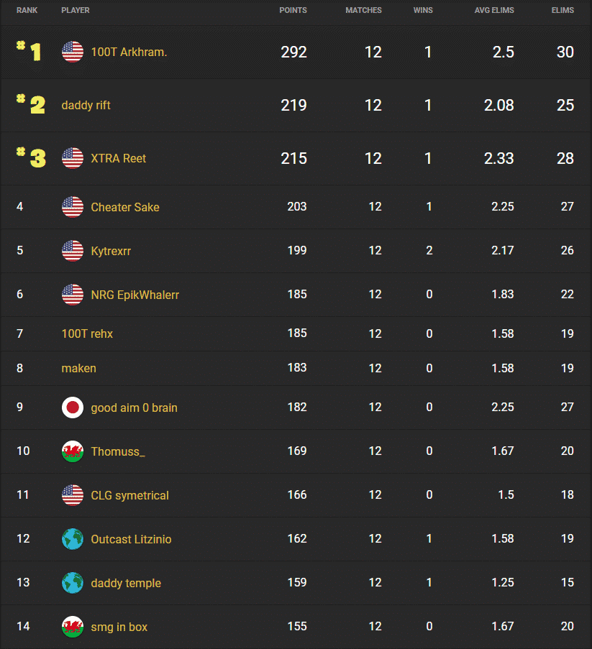
Task: Open Cheater Sake's player entry
Action: point(124,207)
